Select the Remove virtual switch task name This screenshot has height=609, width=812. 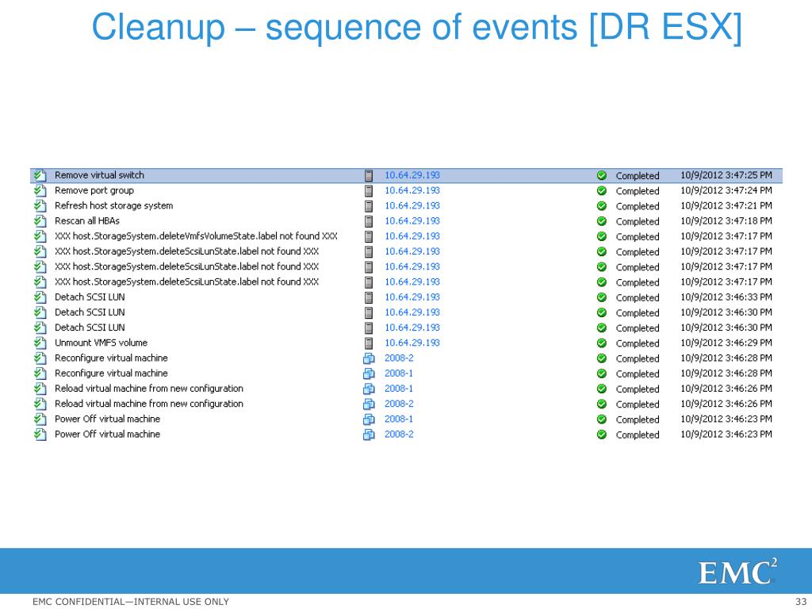[99, 175]
